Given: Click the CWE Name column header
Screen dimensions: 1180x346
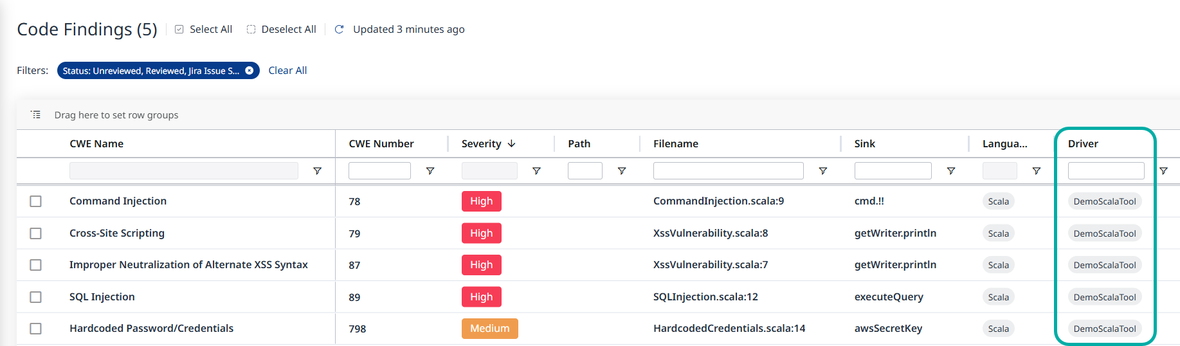Looking at the screenshot, I should pyautogui.click(x=96, y=144).
